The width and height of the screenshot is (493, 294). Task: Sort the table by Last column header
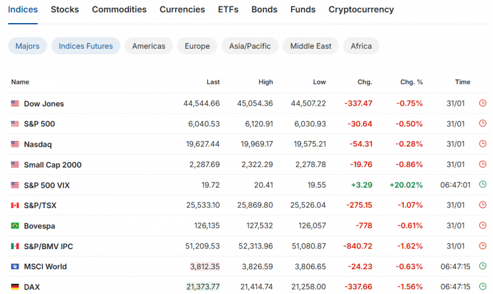[x=213, y=82]
